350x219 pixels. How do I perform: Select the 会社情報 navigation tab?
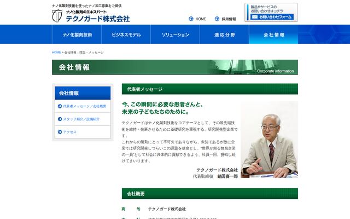coord(273,34)
